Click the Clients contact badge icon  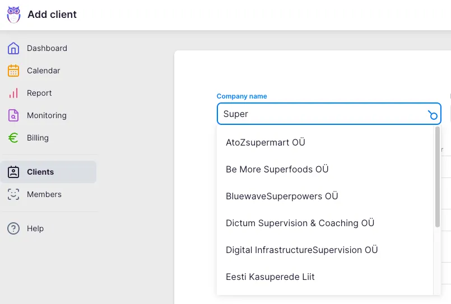pos(13,172)
